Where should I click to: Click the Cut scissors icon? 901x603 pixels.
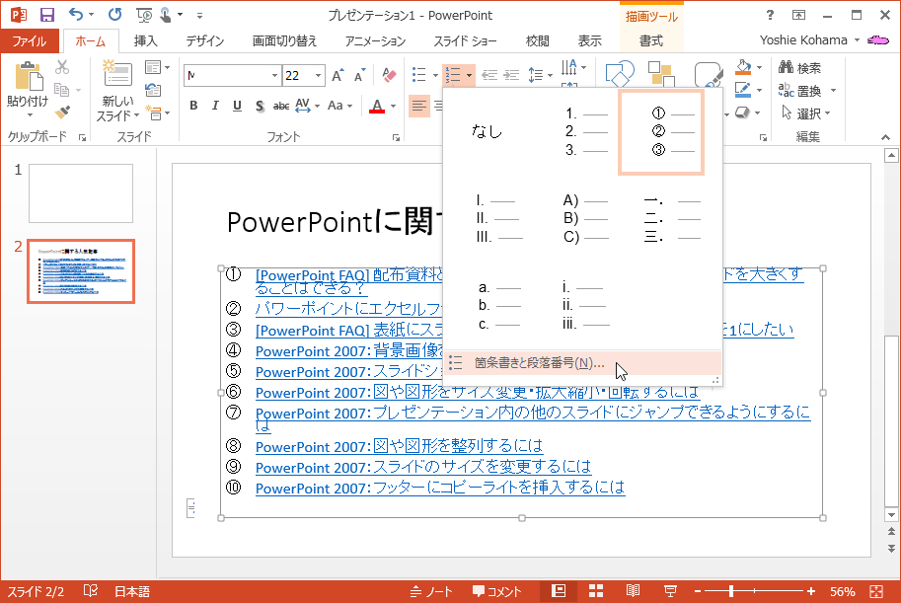pyautogui.click(x=62, y=67)
